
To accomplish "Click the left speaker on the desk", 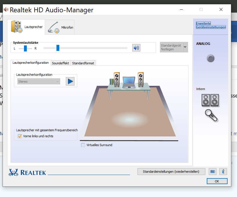I will 117,79.
